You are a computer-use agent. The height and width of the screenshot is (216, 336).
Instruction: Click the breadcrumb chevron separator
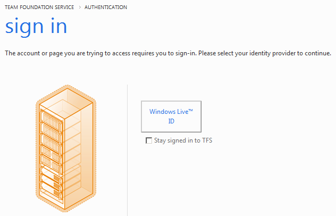click(79, 7)
